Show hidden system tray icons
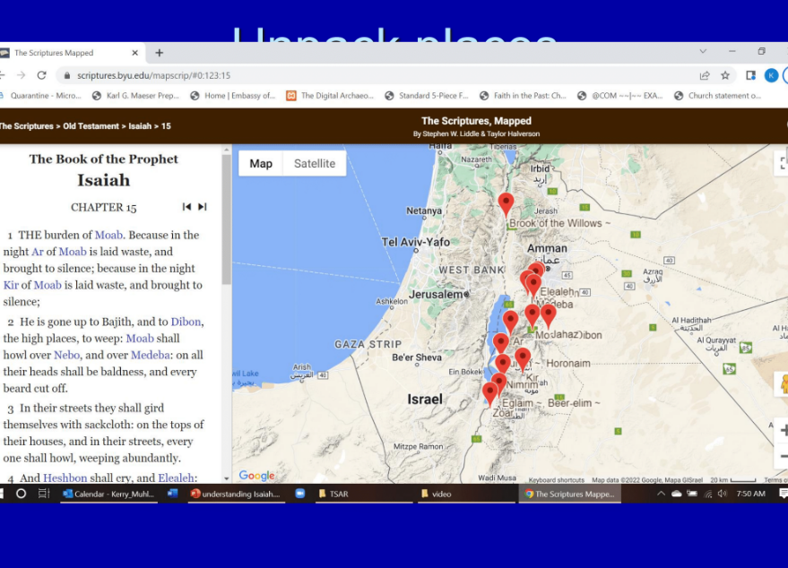The image size is (788, 568). coord(662,494)
